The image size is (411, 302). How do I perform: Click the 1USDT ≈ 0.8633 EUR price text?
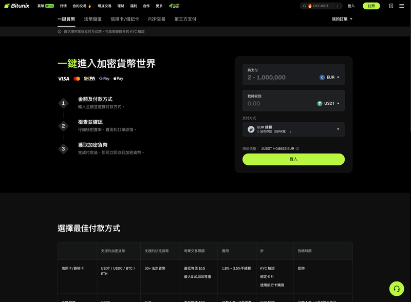(277, 148)
